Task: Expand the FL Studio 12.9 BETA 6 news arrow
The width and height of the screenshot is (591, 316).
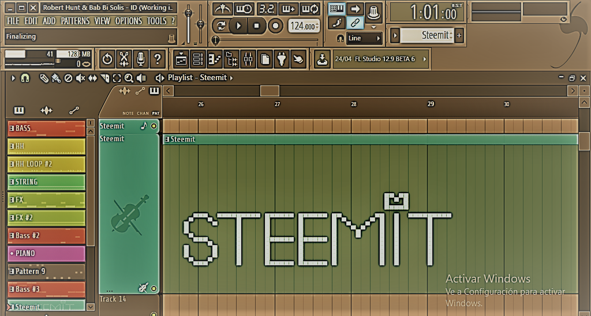Action: (x=425, y=59)
